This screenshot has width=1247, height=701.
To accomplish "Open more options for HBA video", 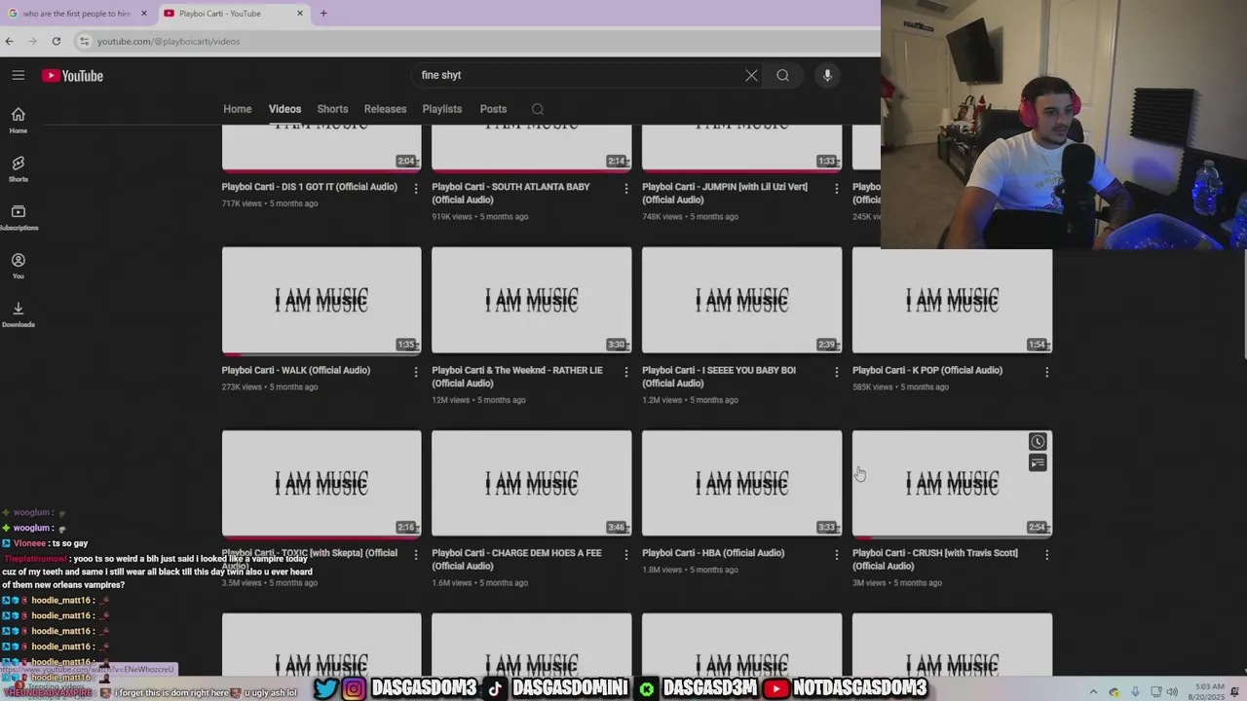I will click(836, 555).
